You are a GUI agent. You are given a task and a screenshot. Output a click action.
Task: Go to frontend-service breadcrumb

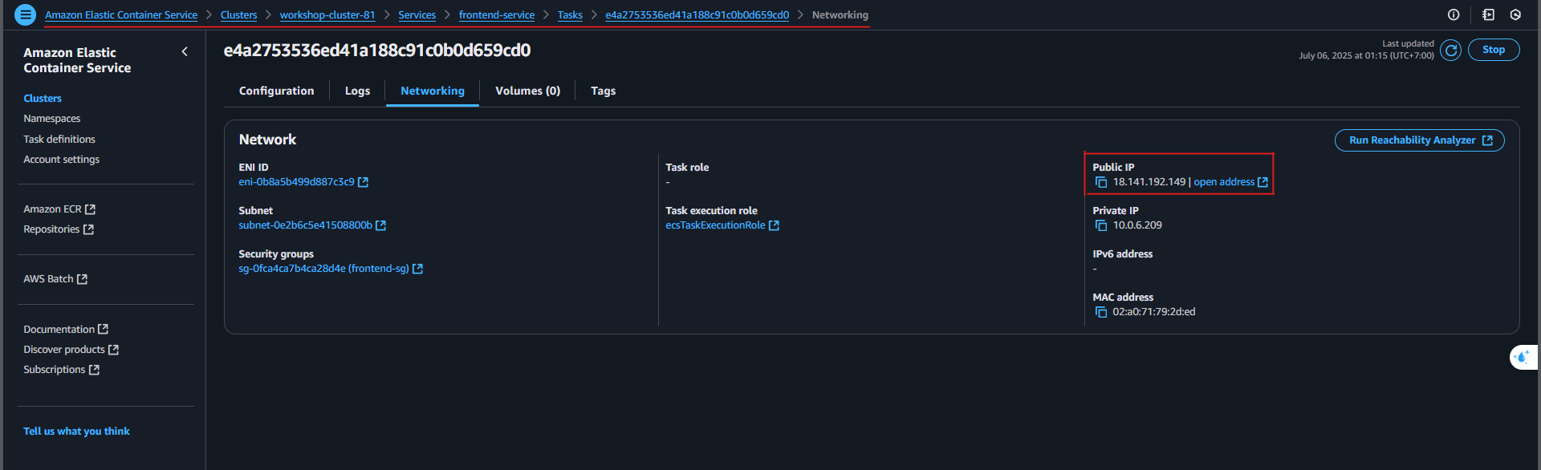click(x=497, y=15)
